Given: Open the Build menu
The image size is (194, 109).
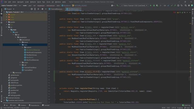Looking at the screenshot, I should [x=39, y=2].
